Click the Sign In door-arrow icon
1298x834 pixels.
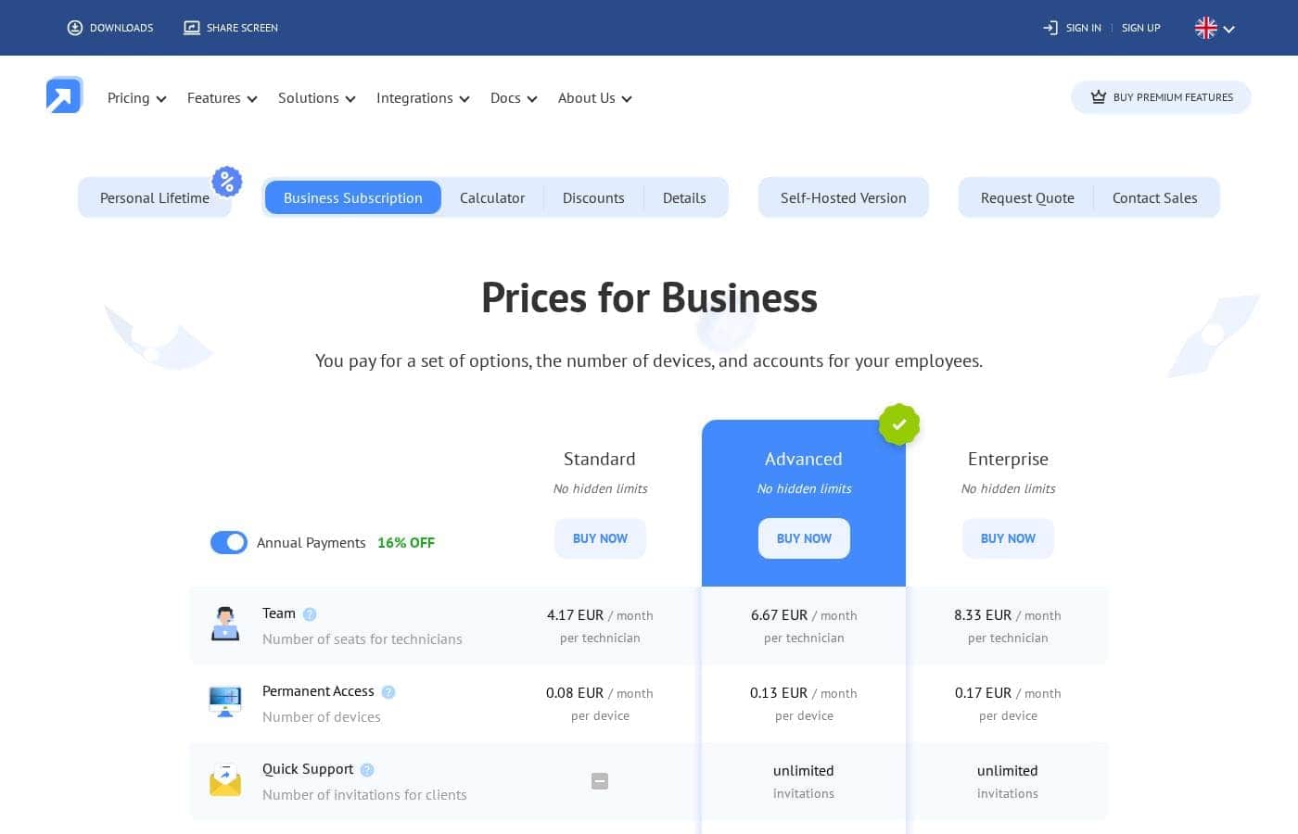[1050, 28]
